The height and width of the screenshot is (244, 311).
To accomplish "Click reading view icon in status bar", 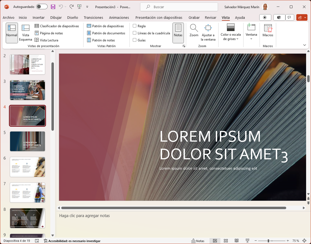I will [x=236, y=241].
